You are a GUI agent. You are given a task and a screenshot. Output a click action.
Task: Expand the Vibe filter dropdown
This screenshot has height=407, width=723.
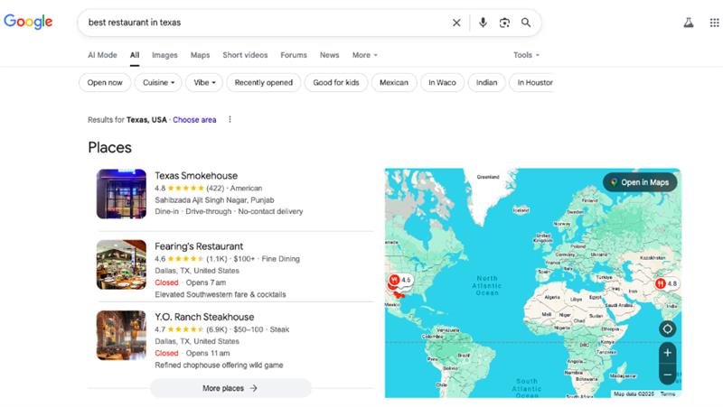tap(203, 83)
